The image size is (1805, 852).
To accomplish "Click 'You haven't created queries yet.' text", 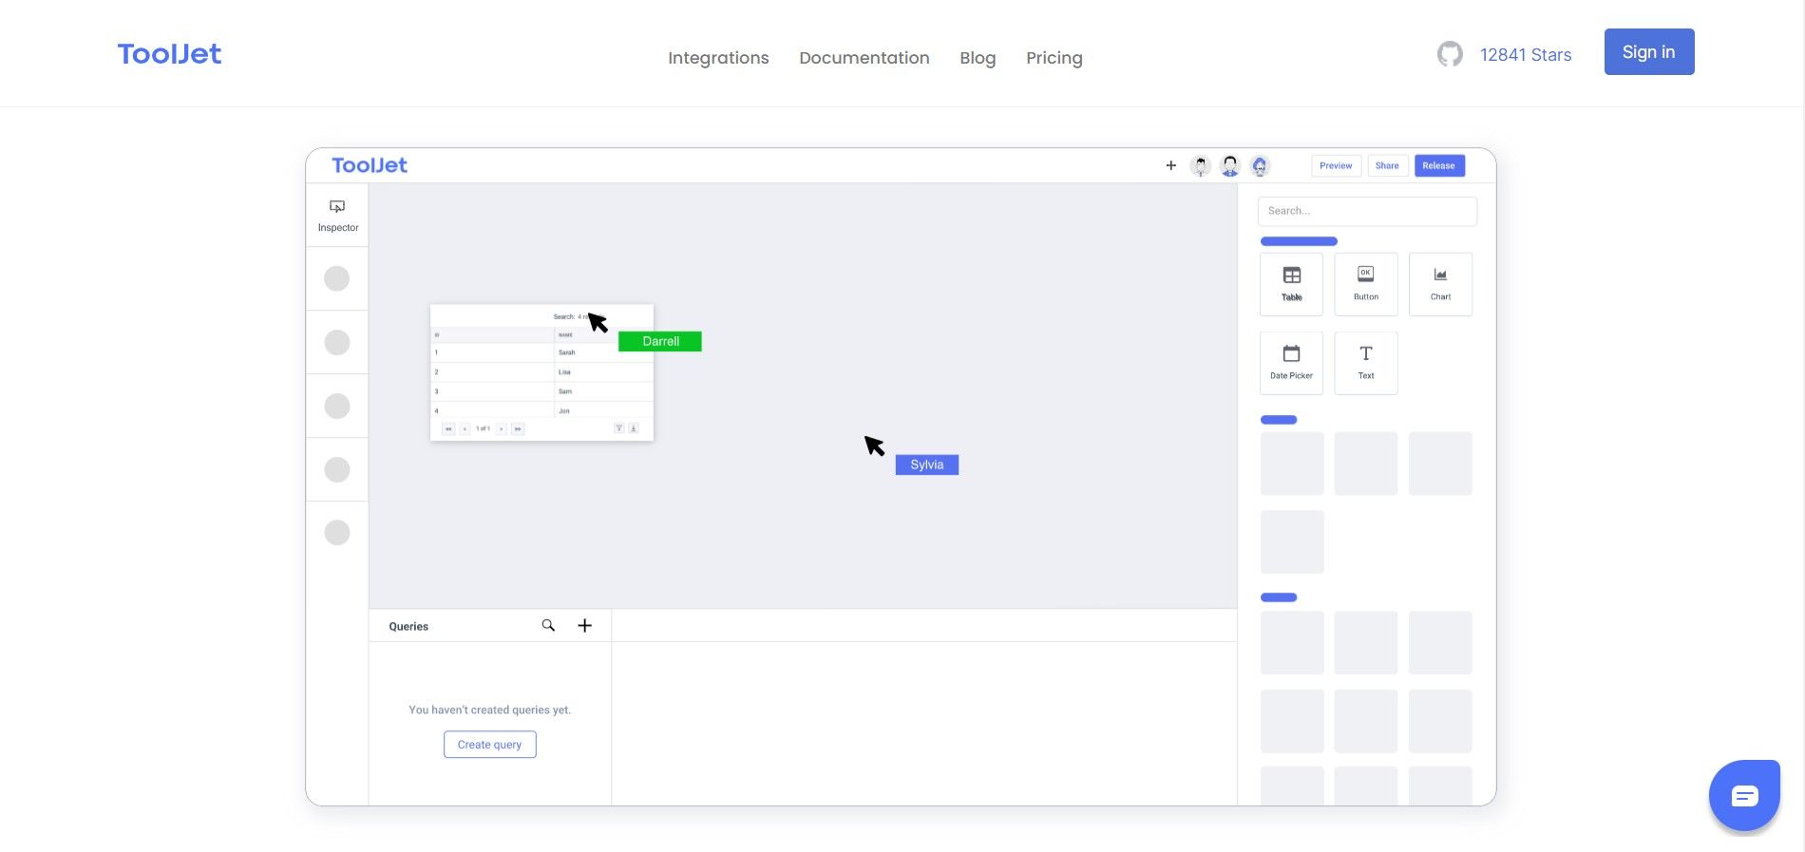I will pos(490,710).
